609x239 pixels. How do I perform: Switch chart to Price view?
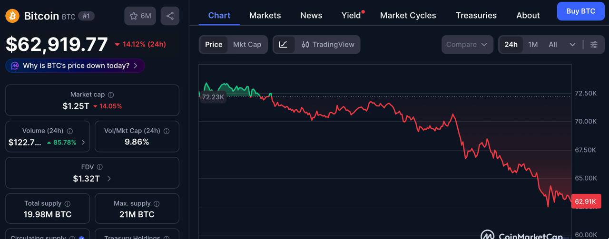(x=214, y=44)
